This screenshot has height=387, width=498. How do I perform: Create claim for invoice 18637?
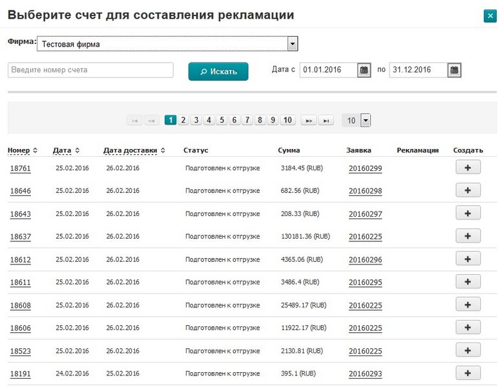click(468, 235)
